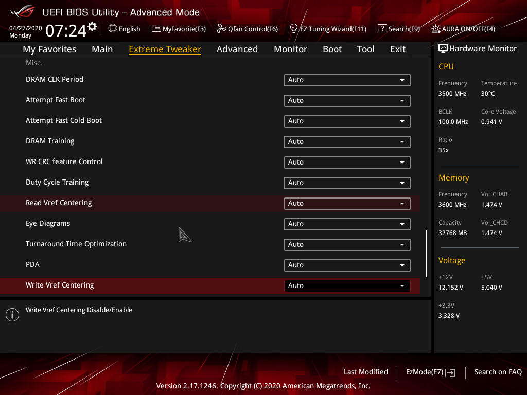Open the Read Vref Centering dropdown
The image size is (527, 395).
(x=347, y=203)
